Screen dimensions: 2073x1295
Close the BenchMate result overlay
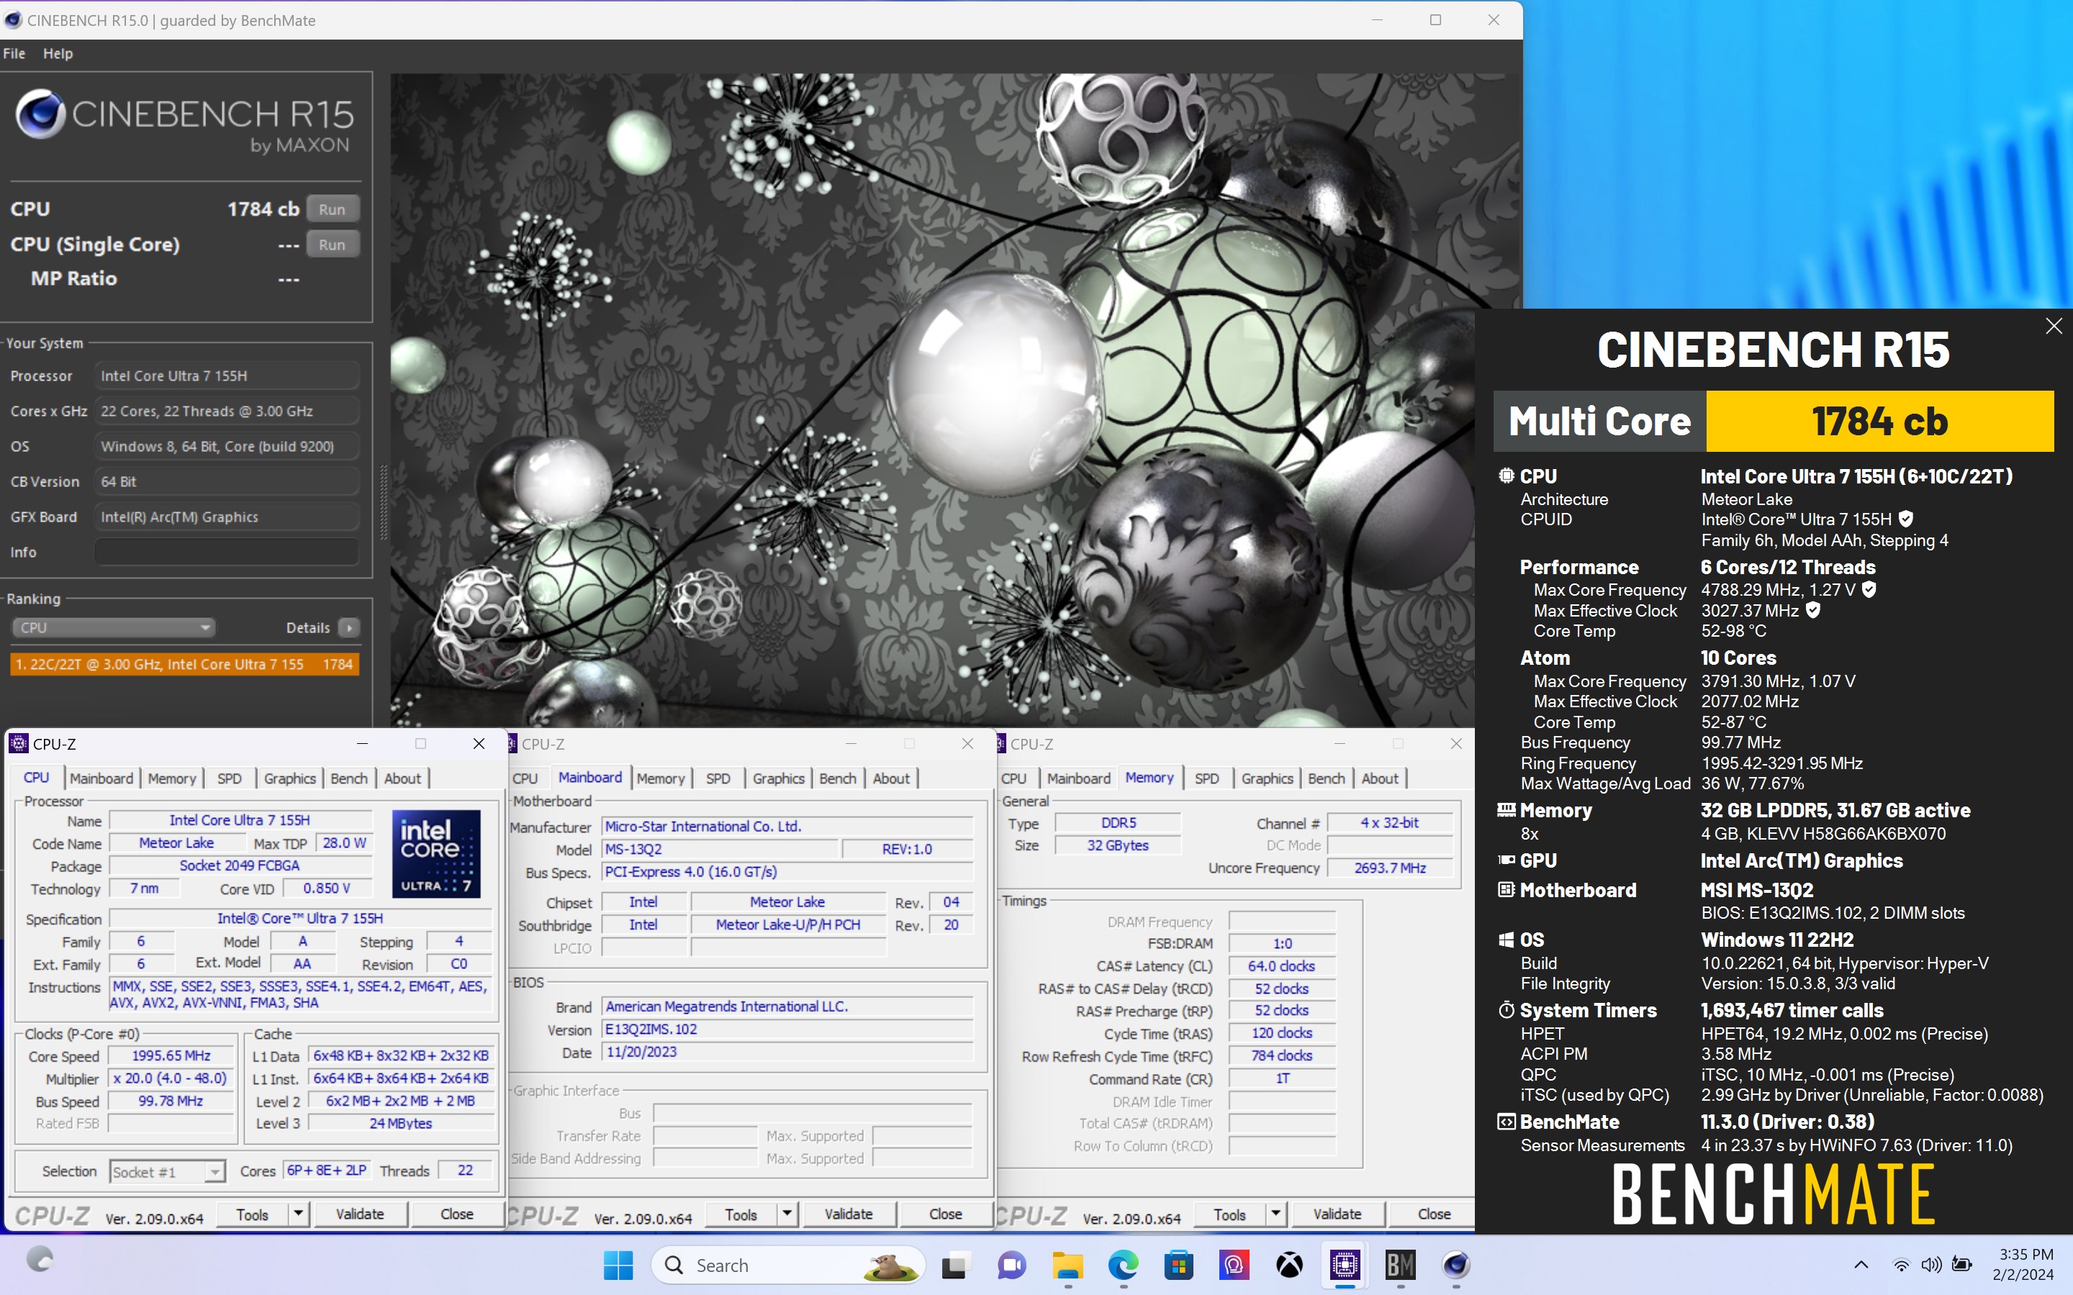2054,327
